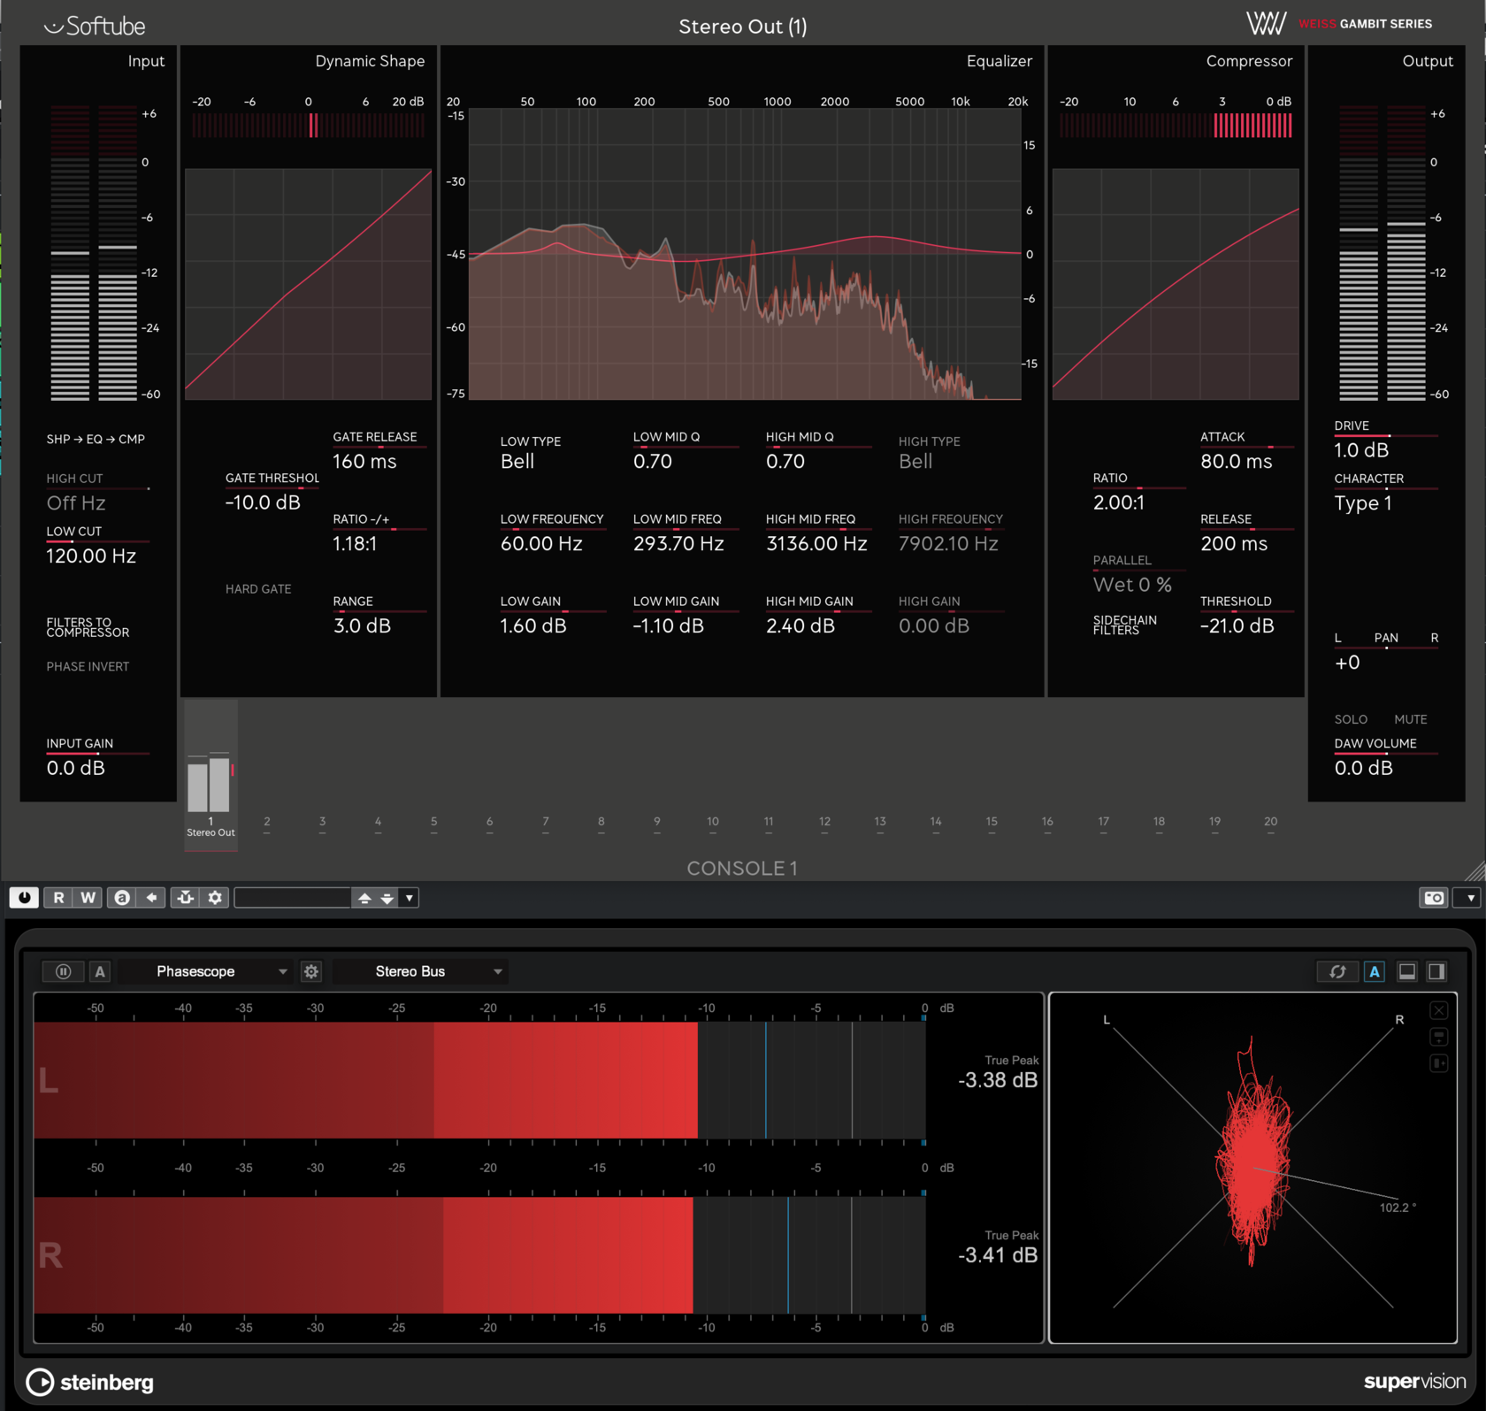Viewport: 1486px width, 1411px height.
Task: Toggle Filters to Compressor
Action: (x=88, y=627)
